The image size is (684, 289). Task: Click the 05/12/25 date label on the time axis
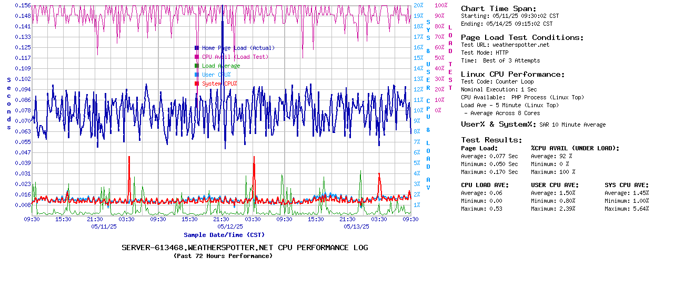[x=230, y=227]
